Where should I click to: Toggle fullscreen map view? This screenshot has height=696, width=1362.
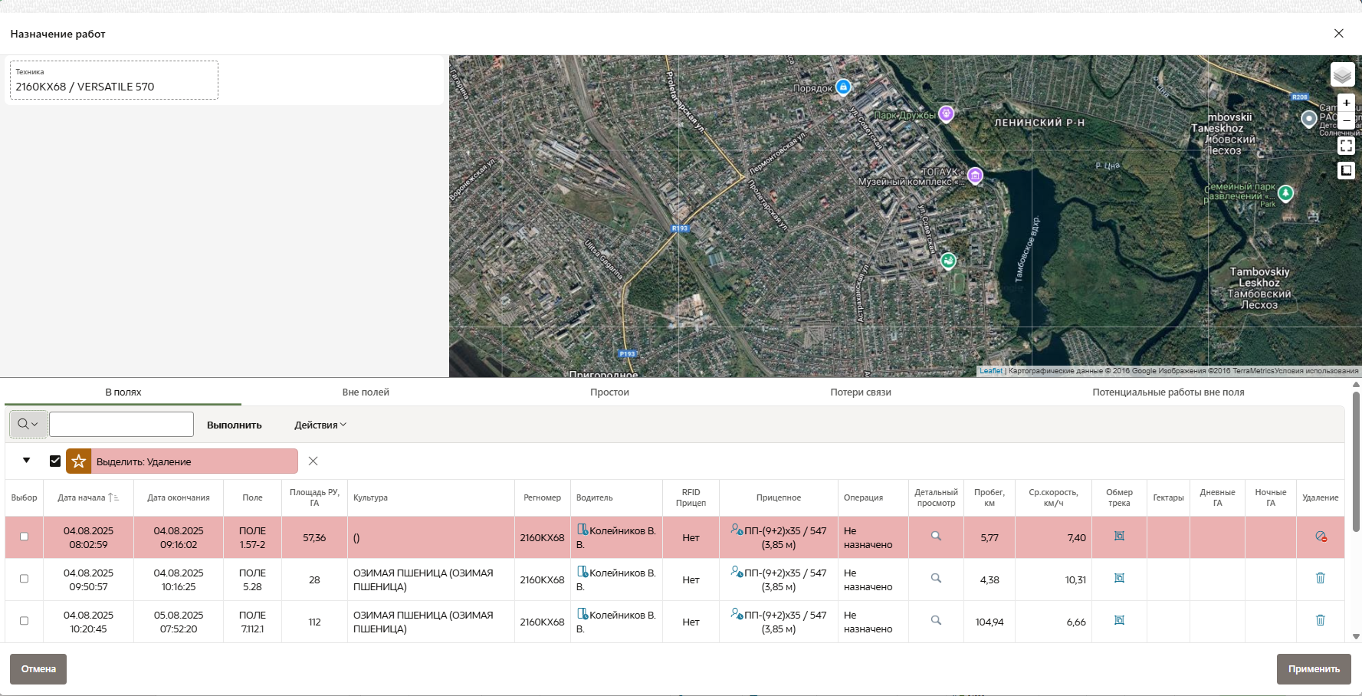(x=1346, y=146)
